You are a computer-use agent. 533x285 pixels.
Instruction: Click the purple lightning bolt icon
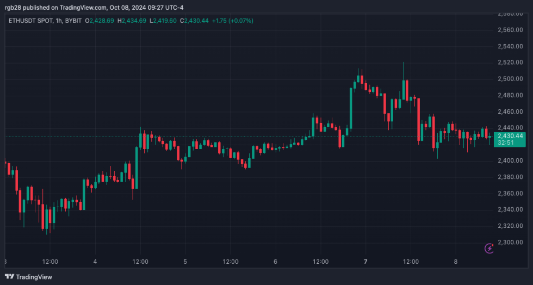click(488, 249)
